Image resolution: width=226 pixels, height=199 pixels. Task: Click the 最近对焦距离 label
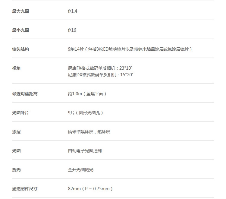coord(25,94)
